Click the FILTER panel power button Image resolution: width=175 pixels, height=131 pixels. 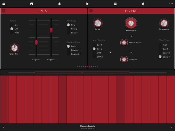pos(91,11)
